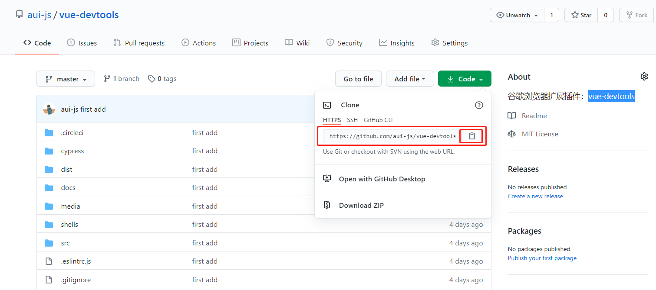Click Publish your first package link
Image resolution: width=656 pixels, height=290 pixels.
tap(542, 258)
